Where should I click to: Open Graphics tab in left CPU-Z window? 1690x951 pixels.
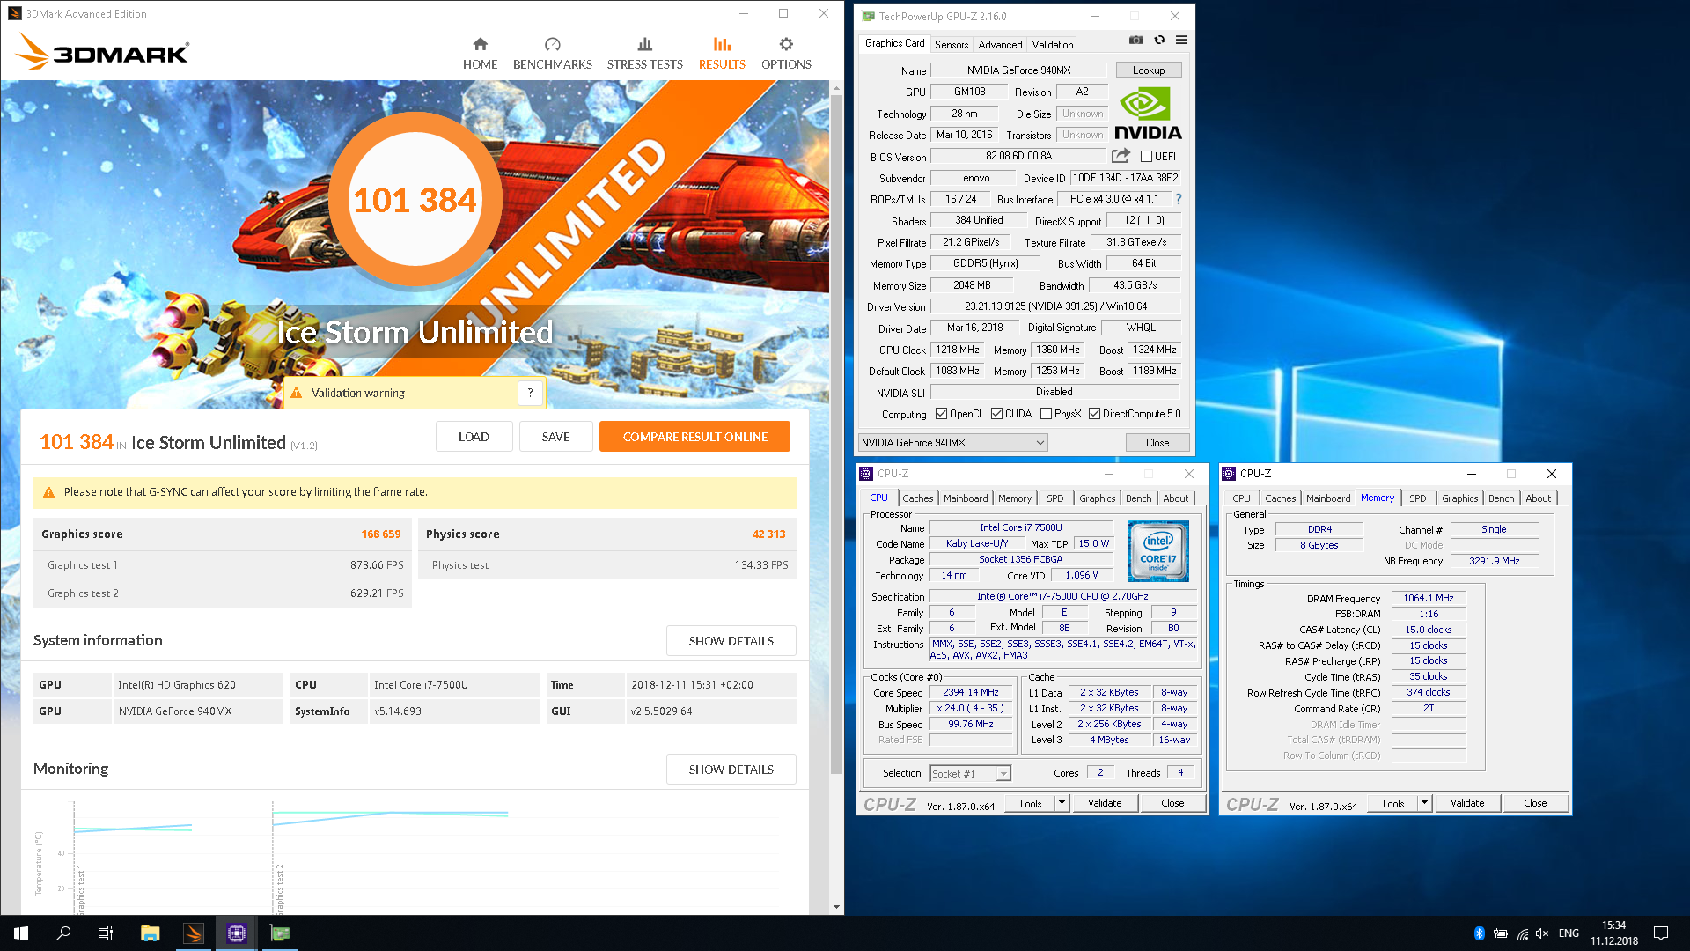(1097, 498)
